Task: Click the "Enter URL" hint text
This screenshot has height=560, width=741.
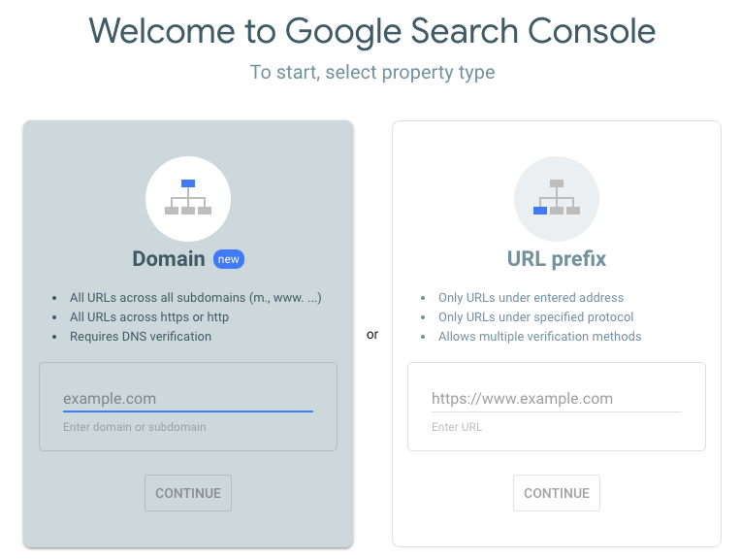Action: pos(457,427)
